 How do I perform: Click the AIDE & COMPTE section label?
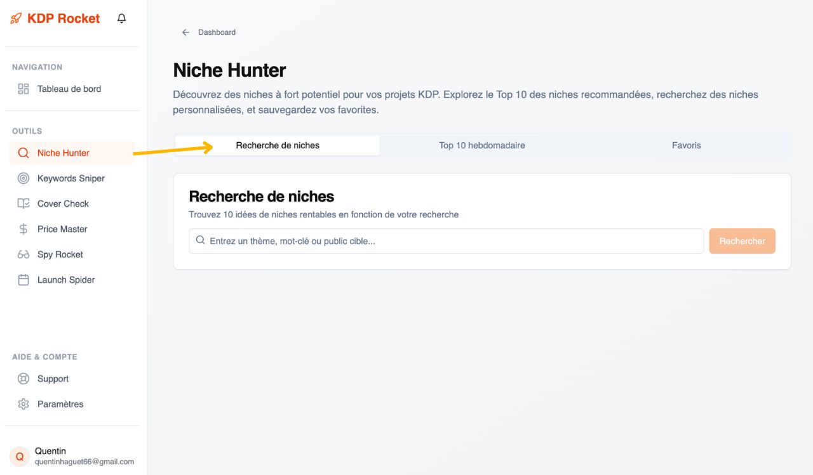[x=44, y=357]
